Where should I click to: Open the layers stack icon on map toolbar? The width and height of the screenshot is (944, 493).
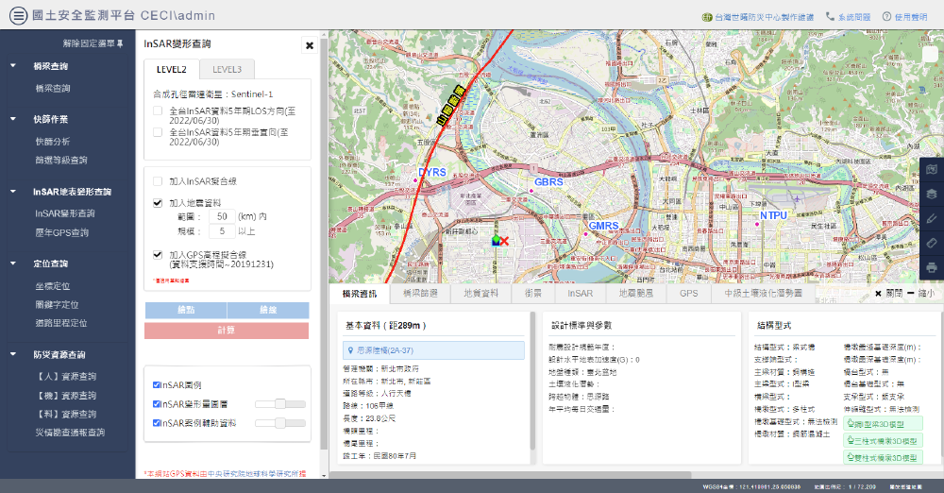click(932, 194)
